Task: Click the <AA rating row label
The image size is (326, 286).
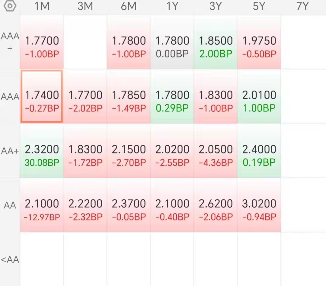Action: click(10, 260)
